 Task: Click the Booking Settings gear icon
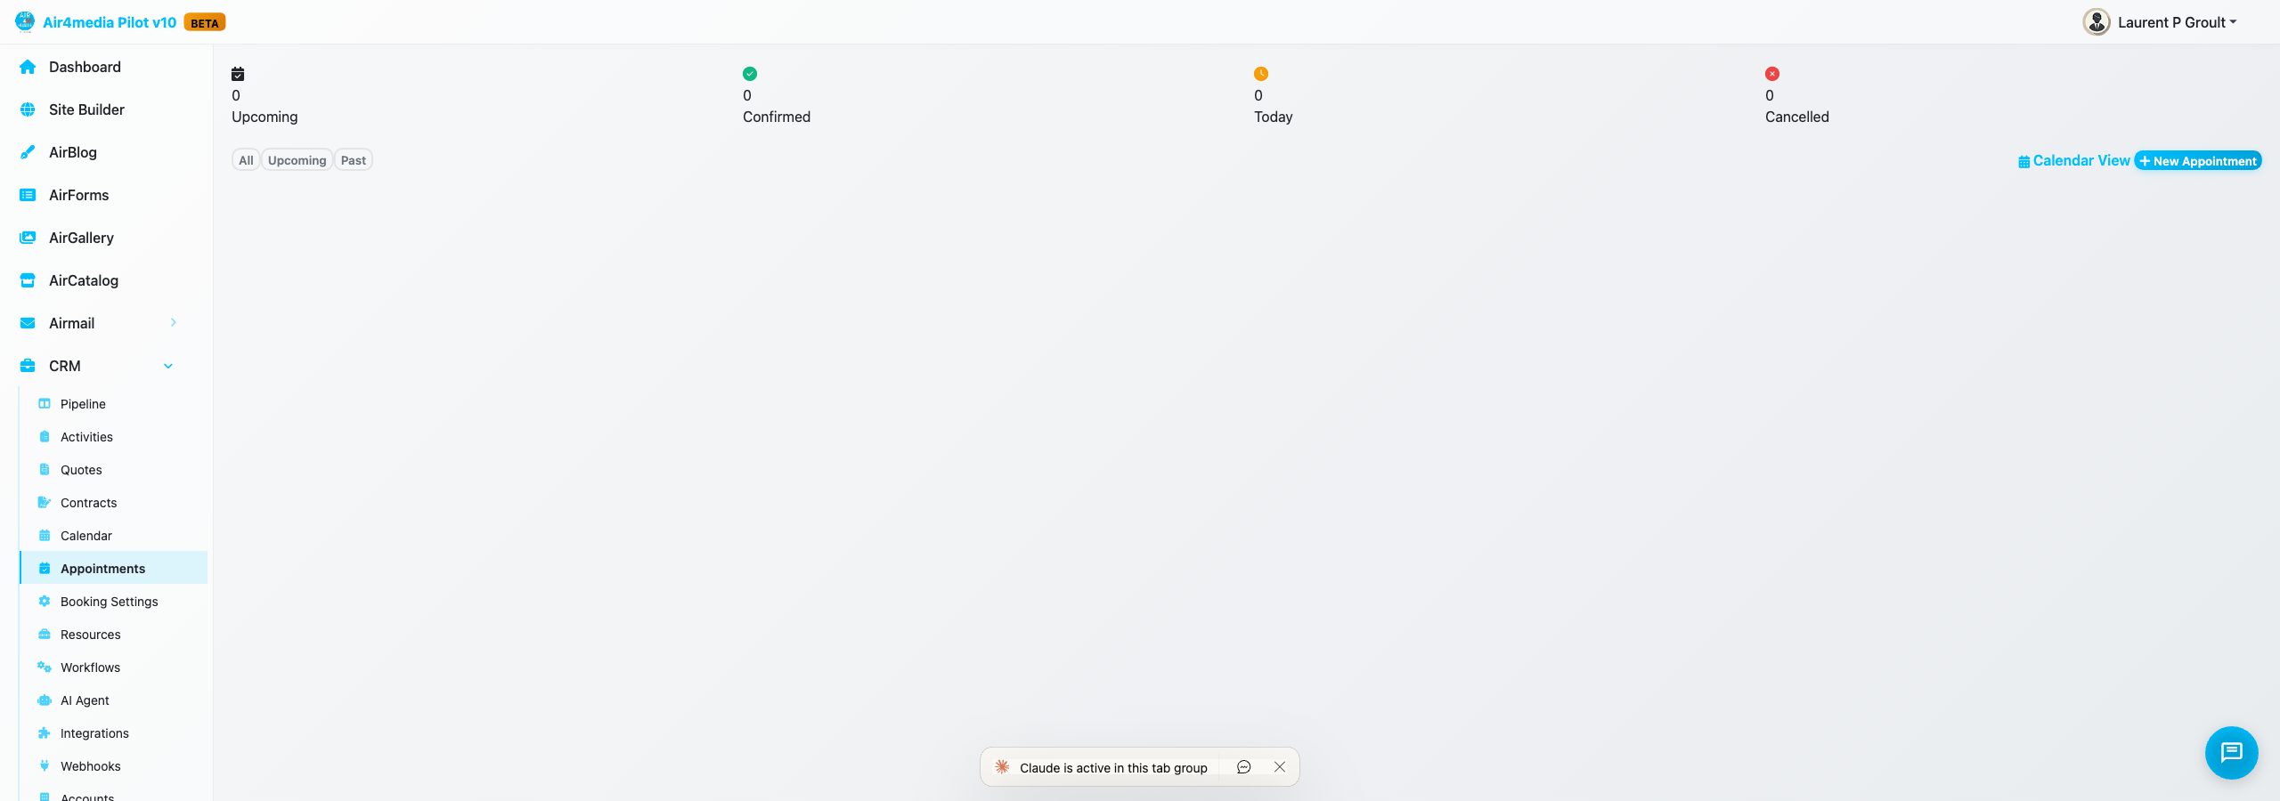pos(44,601)
